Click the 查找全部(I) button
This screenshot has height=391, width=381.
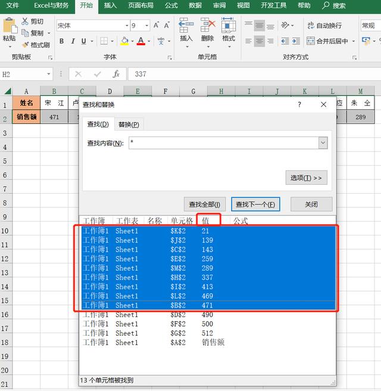point(205,204)
